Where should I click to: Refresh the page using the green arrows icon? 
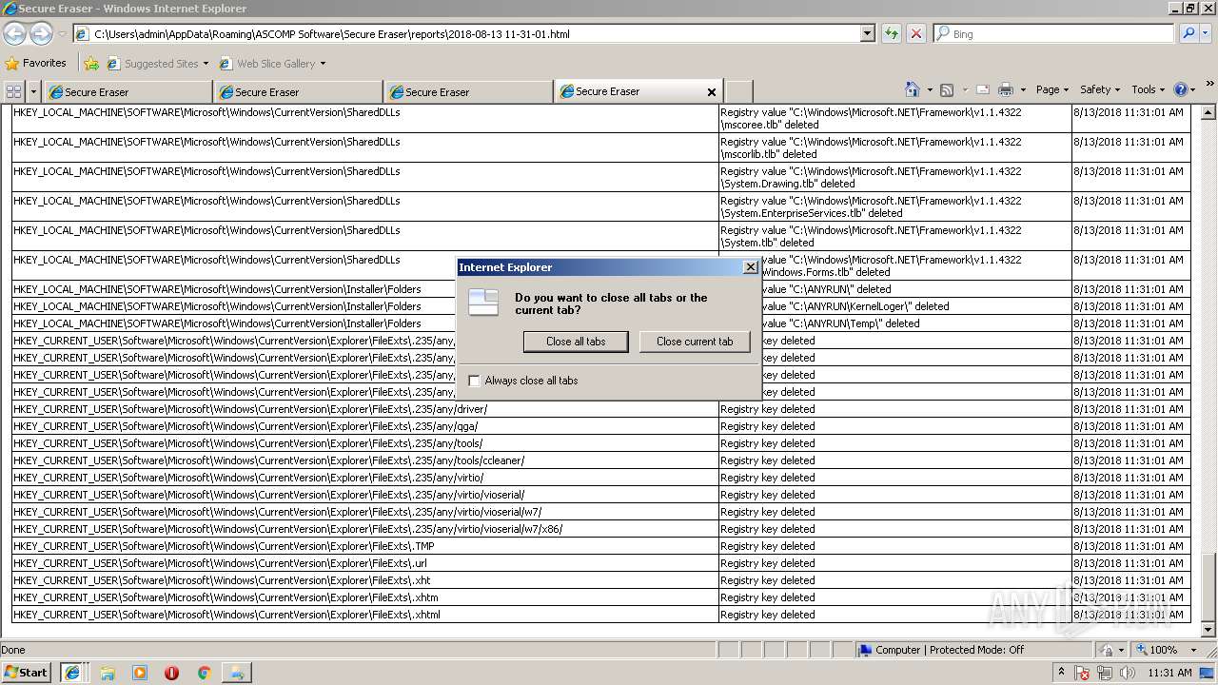click(x=892, y=33)
